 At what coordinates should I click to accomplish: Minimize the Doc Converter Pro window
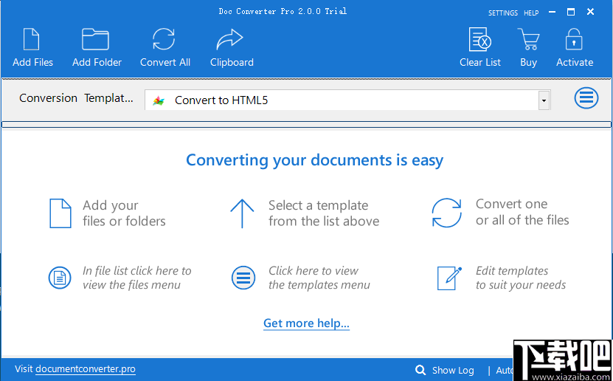click(552, 12)
